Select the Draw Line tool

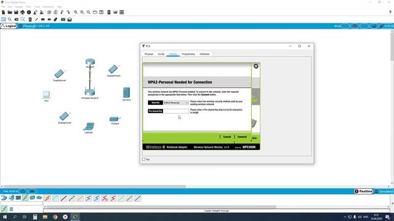coord(36,19)
